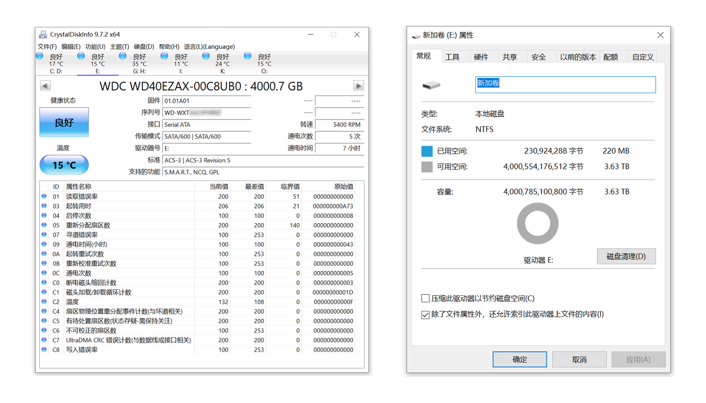Select the C: D: disk status icon
Screen dimensions: 706x403
[x=40, y=56]
